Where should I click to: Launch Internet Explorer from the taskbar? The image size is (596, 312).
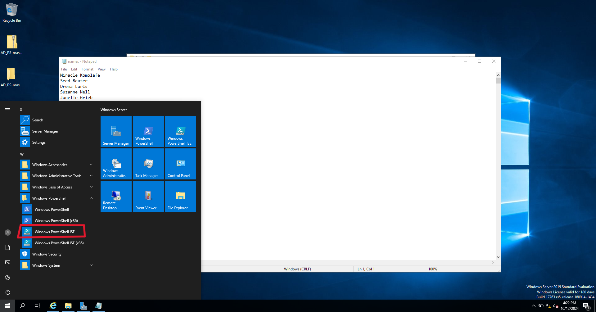click(53, 306)
